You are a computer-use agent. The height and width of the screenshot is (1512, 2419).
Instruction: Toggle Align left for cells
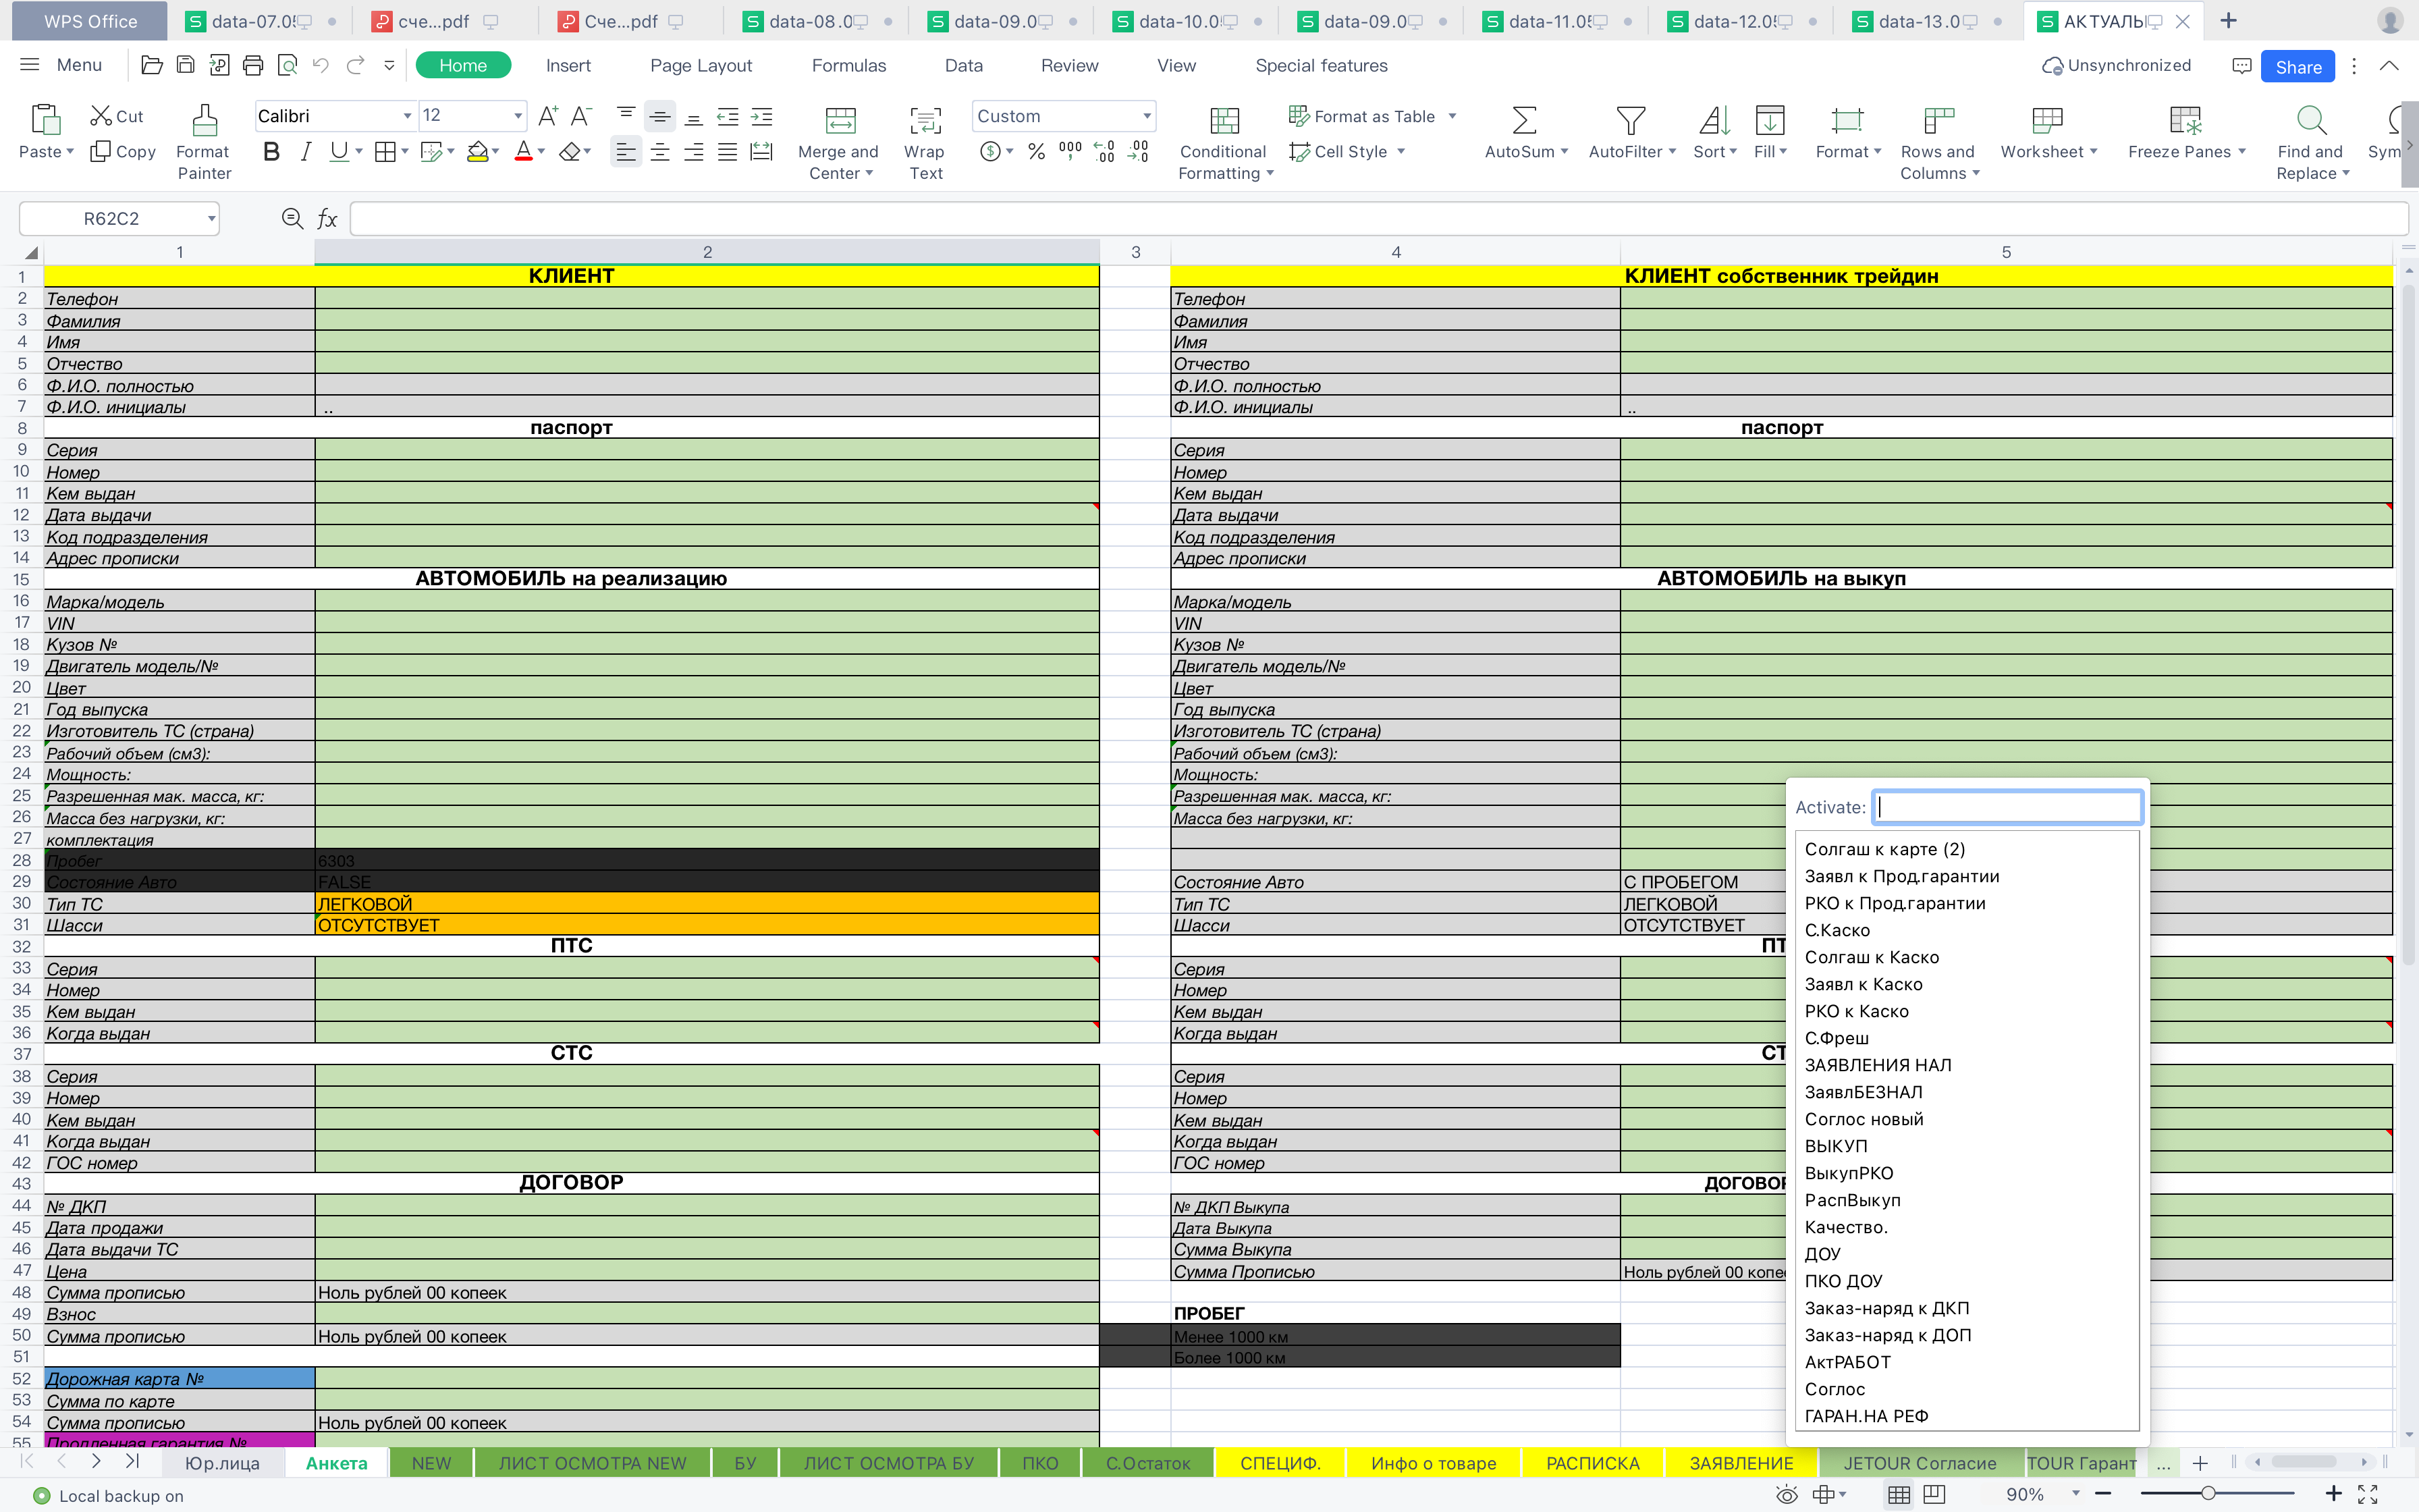[x=626, y=152]
